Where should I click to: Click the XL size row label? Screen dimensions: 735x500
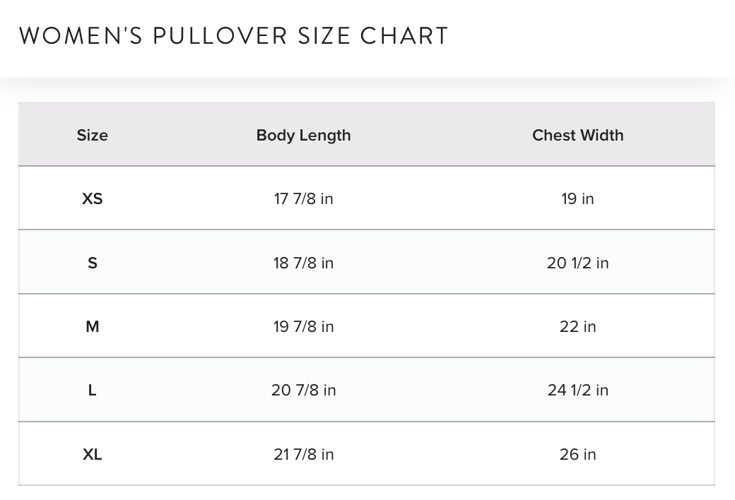coord(93,454)
